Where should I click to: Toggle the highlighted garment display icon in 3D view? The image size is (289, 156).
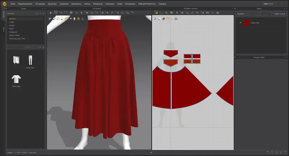(x=66, y=18)
